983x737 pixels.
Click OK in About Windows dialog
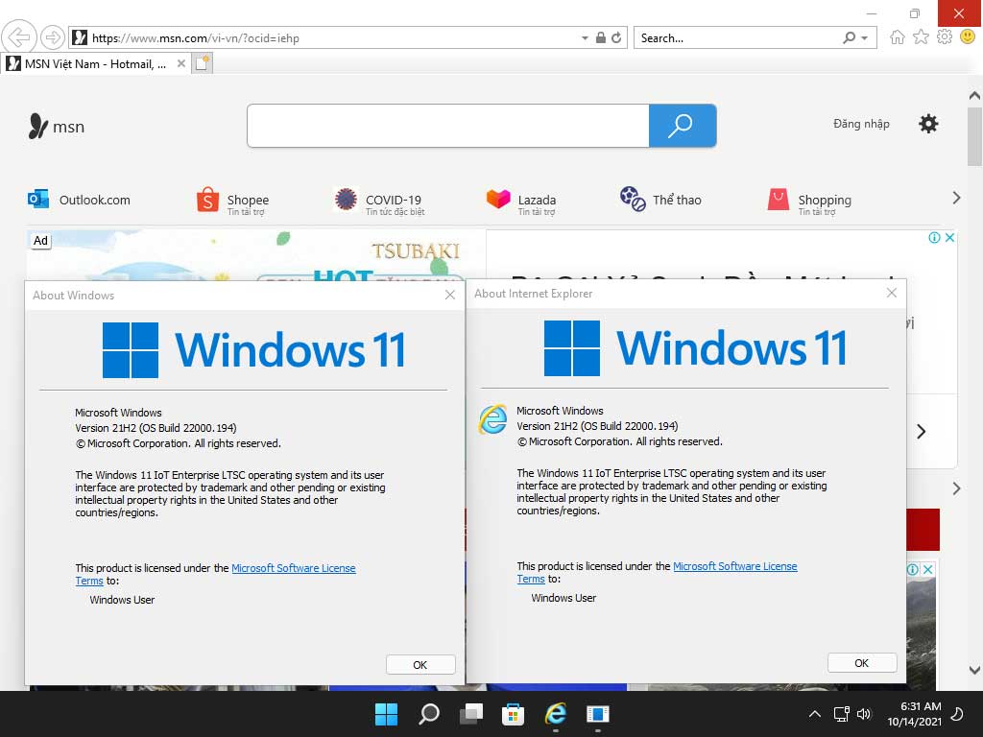(420, 664)
